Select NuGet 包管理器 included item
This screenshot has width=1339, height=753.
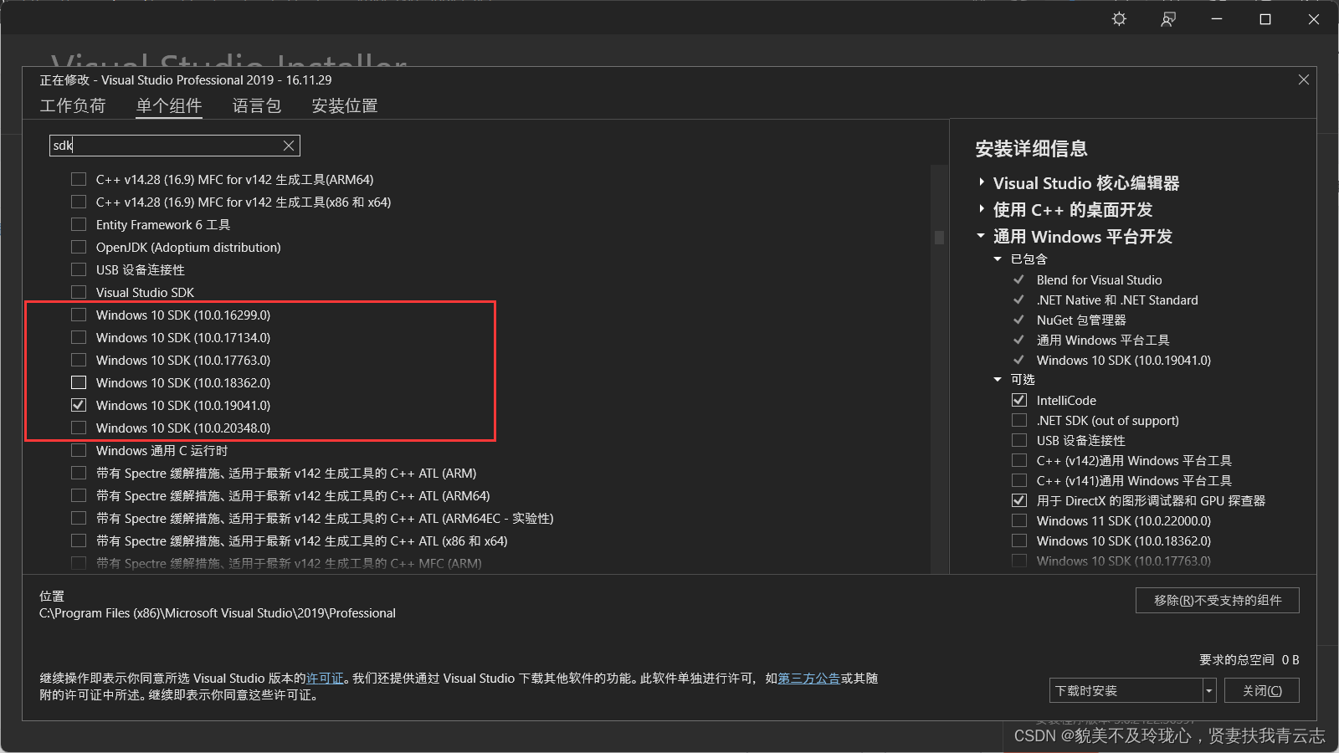click(1081, 320)
